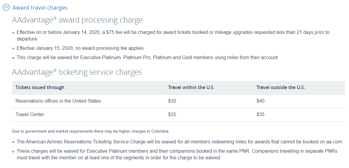The image size is (349, 168).
Task: Select the 'Travel outside the U.S.' column header
Action: pyautogui.click(x=281, y=88)
